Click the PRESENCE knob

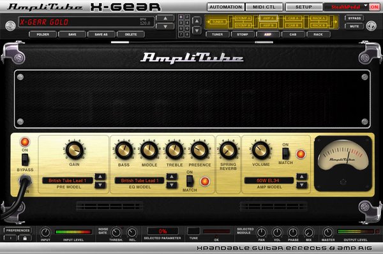point(200,150)
